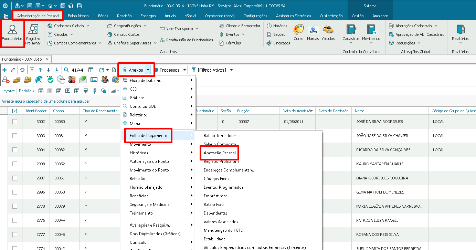Click the magnifier search icon
This screenshot has width=476, height=250.
pos(66,70)
